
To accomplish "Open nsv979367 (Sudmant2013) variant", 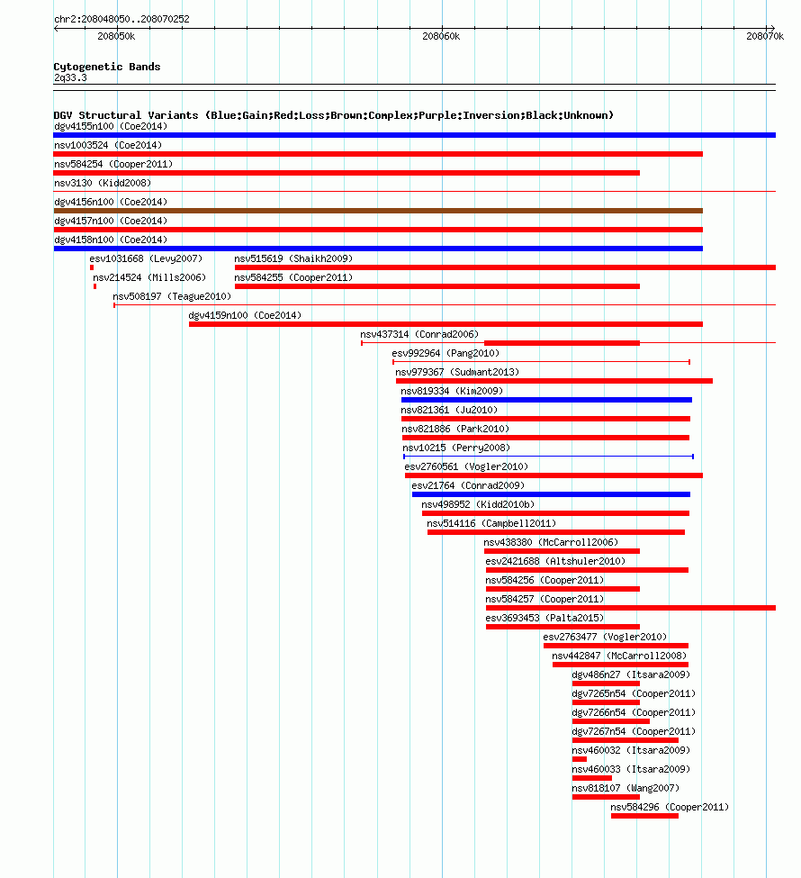I will click(457, 373).
